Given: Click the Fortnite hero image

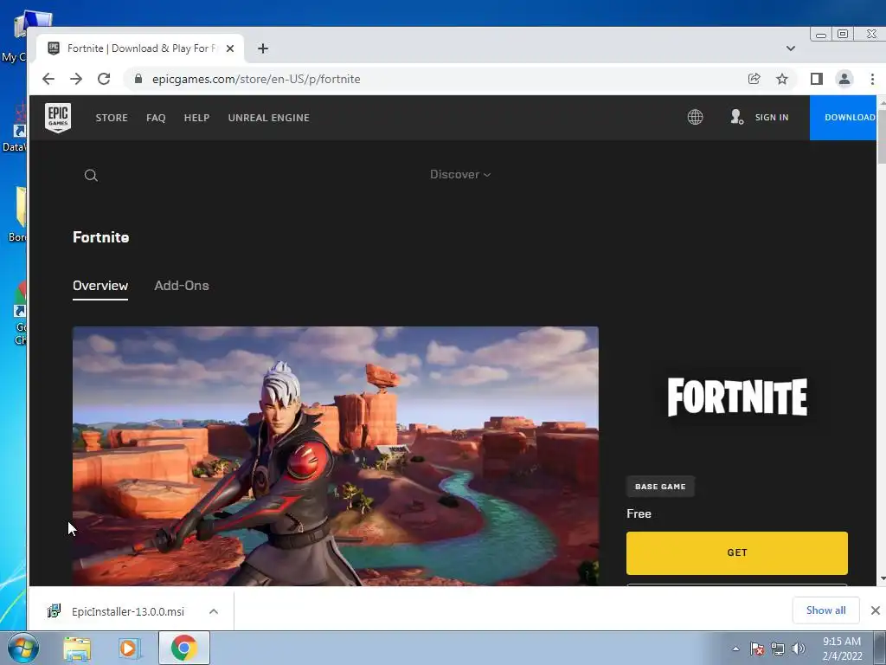Looking at the screenshot, I should tap(336, 455).
